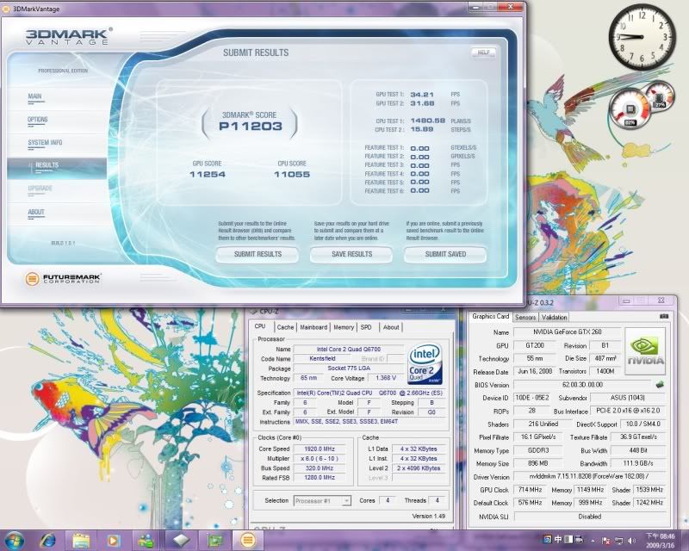This screenshot has width=689, height=551.
Task: Click the Action Center flag tray icon
Action: [x=605, y=541]
